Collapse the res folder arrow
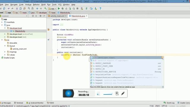This screenshot has height=107, width=190. pyautogui.click(x=2, y=40)
